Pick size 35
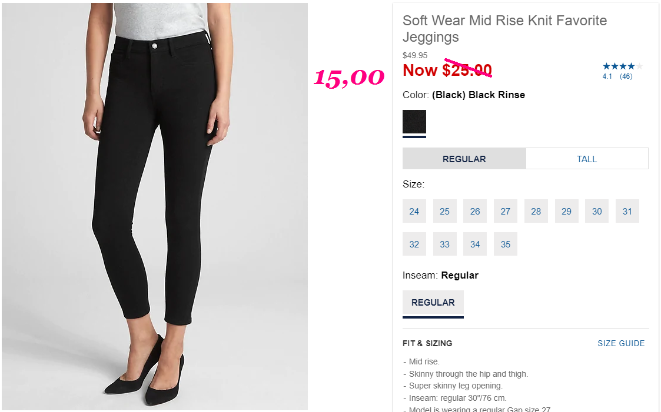Viewport: 661px width, 412px height. 506,244
